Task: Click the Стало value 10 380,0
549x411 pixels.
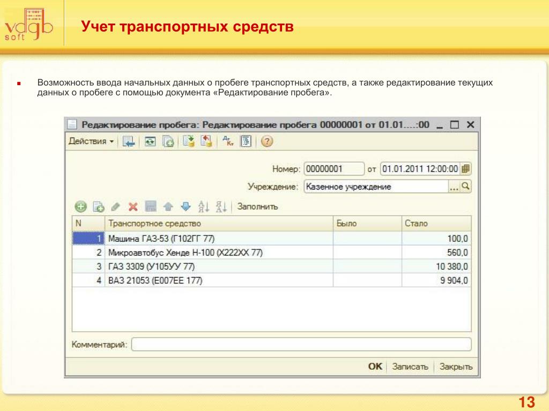Action: coord(436,267)
